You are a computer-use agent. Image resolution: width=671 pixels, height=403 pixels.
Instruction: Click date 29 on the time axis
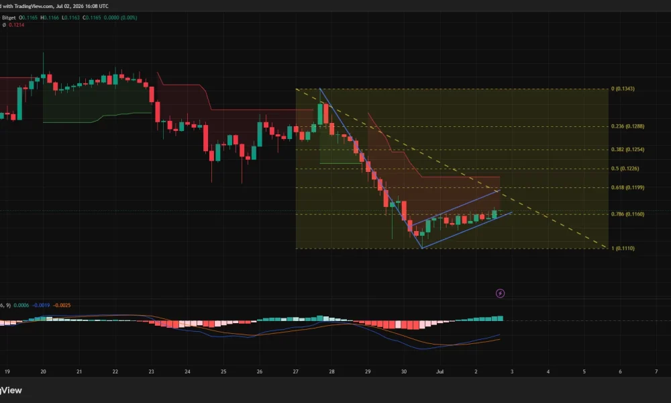click(368, 371)
